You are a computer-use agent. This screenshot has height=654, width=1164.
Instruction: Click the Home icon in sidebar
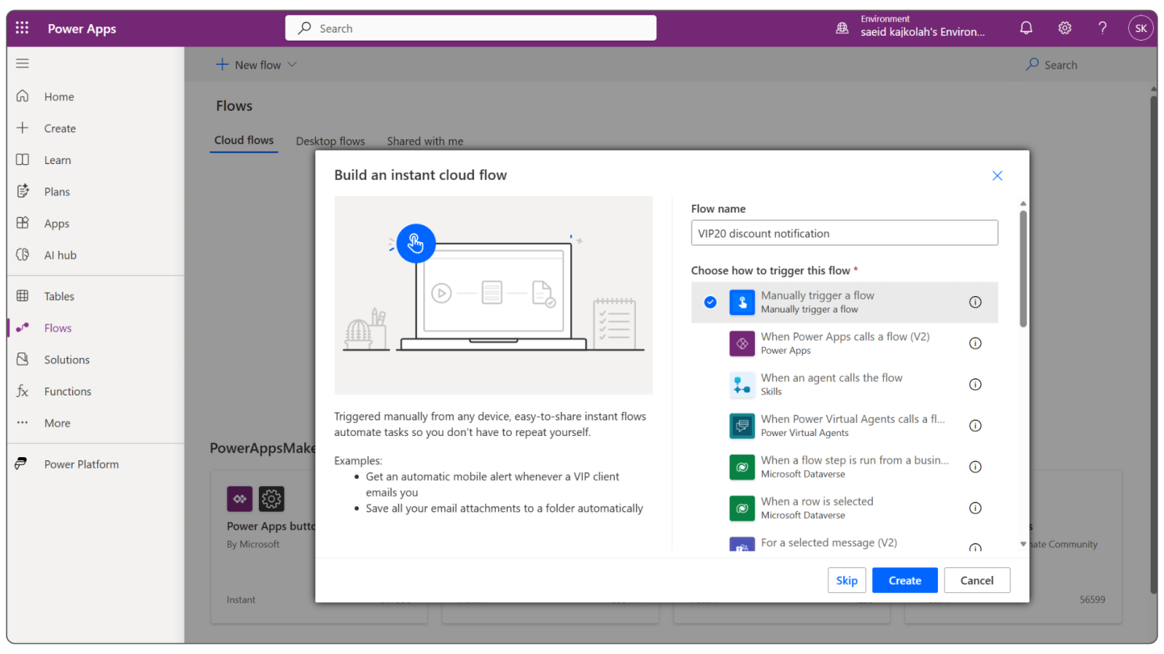[x=23, y=96]
